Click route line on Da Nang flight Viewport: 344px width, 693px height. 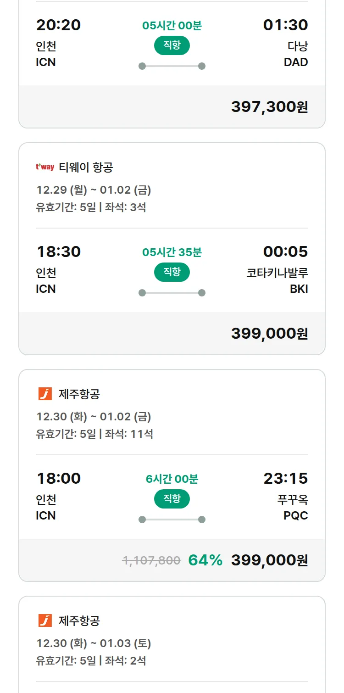[x=172, y=66]
